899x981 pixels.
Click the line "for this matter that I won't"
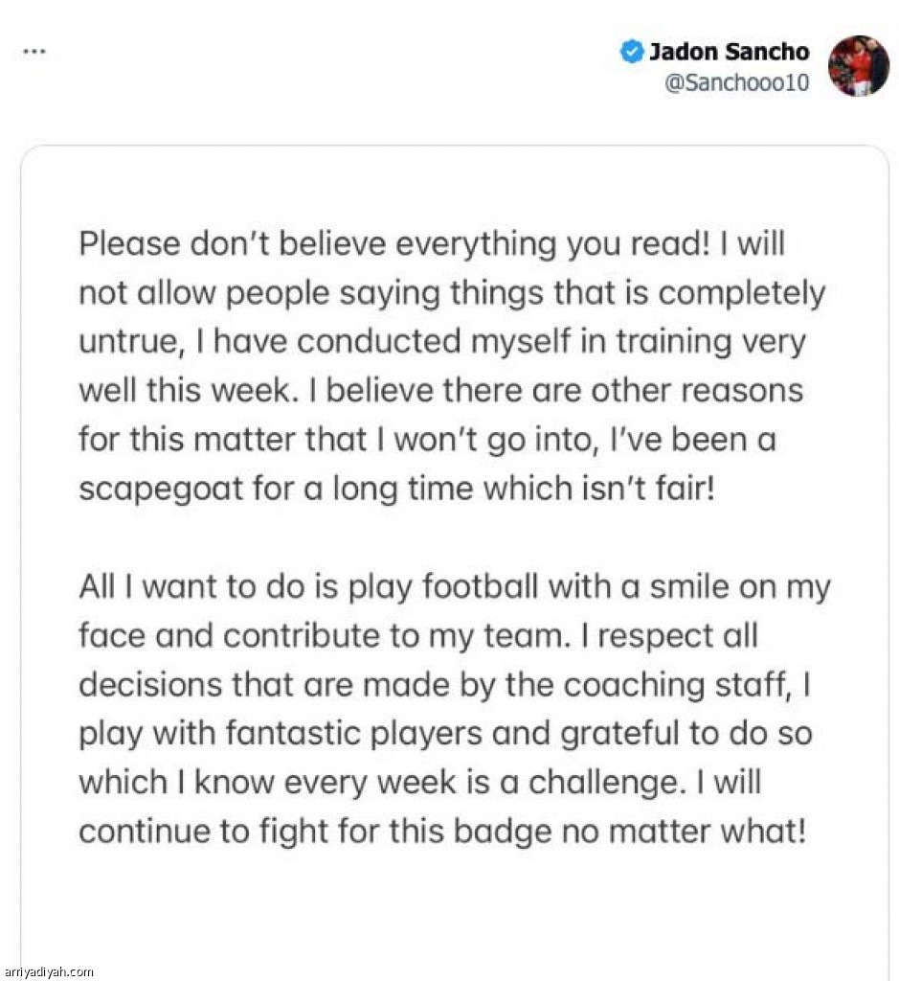pyautogui.click(x=427, y=439)
